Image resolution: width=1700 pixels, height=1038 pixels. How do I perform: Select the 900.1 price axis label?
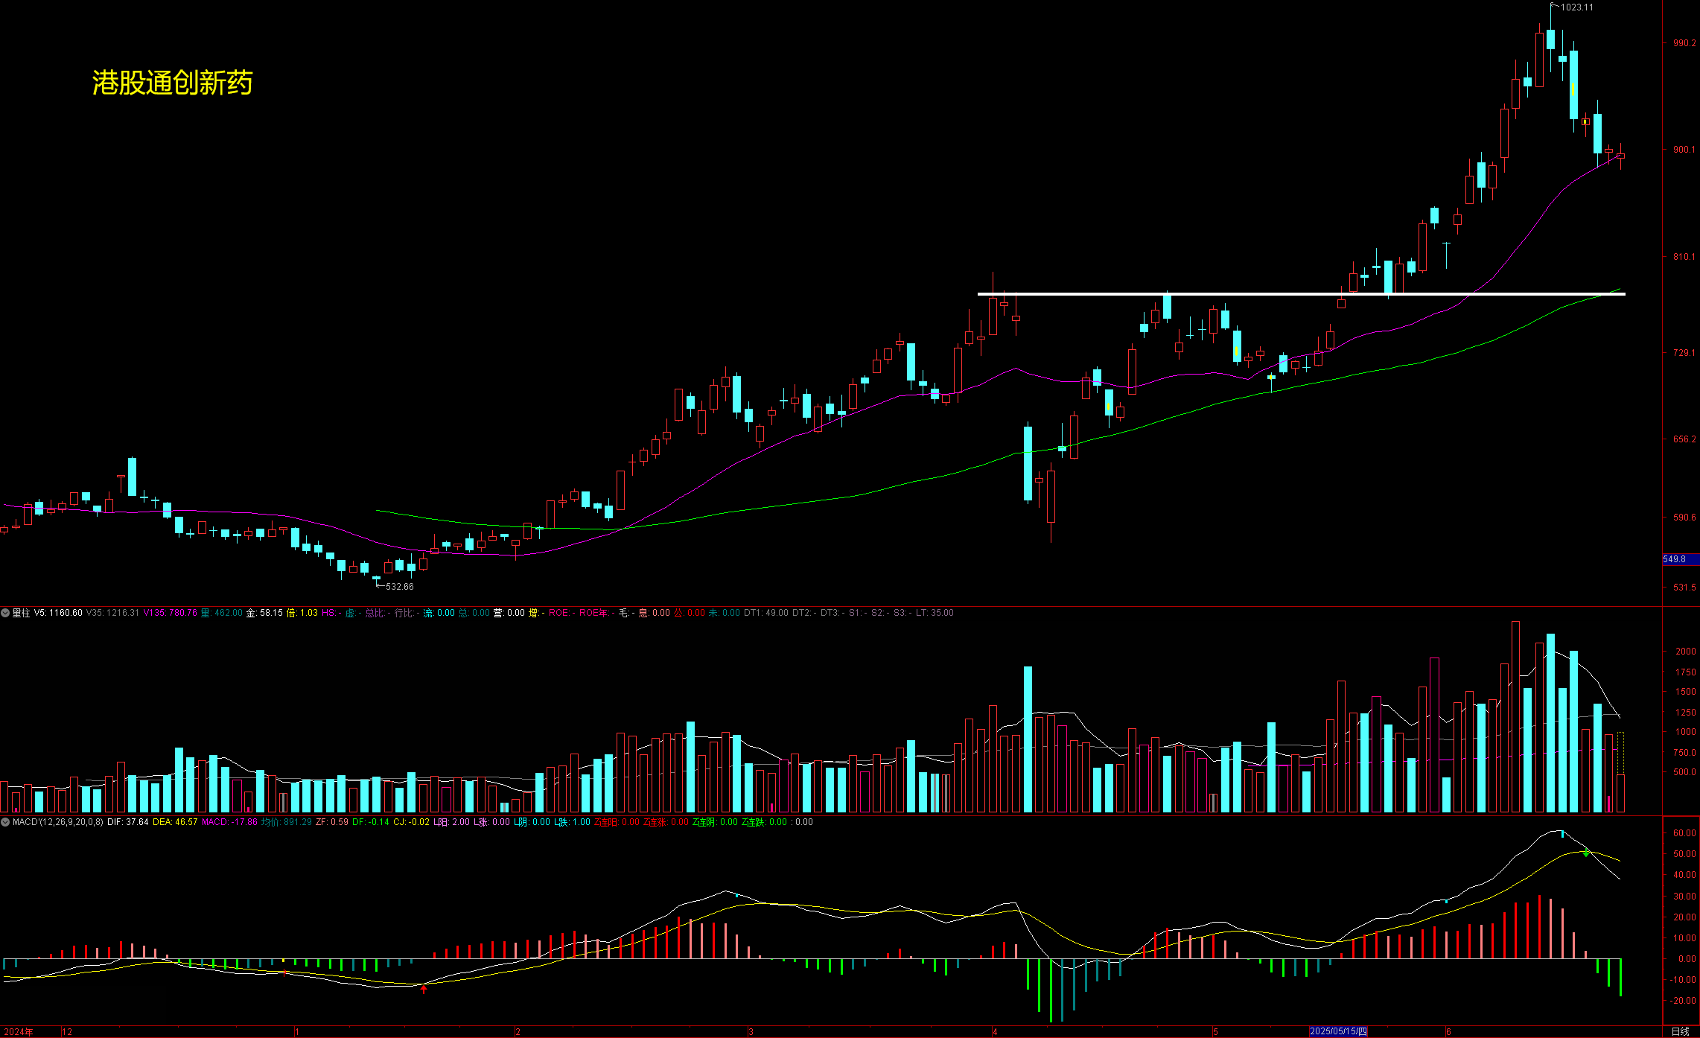click(x=1684, y=150)
